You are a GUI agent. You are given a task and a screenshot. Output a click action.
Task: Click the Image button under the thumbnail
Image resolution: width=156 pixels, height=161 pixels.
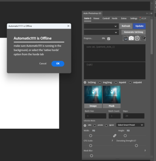click(93, 106)
